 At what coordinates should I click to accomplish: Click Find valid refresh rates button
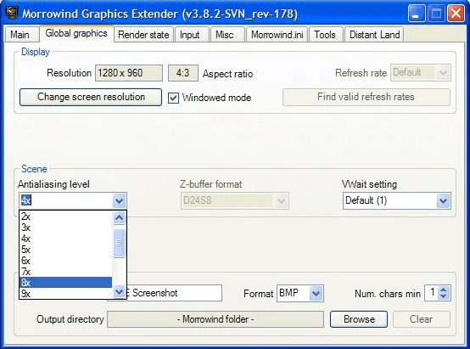point(366,97)
